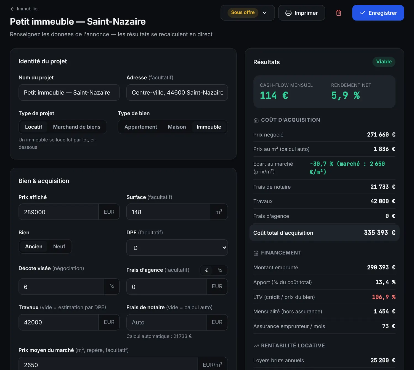Viewport: 414px width, 370px height.
Task: Set property condition to Neuf
Action: coord(59,246)
